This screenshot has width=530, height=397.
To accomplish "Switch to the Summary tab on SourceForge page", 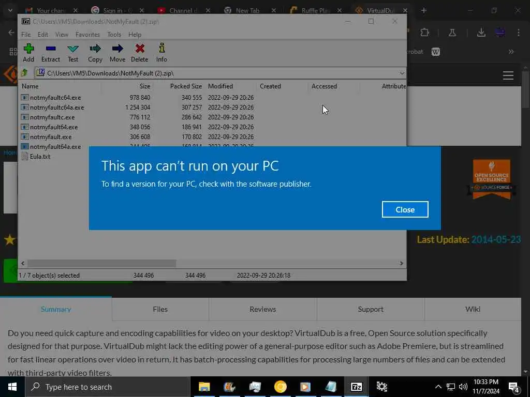I will [56, 309].
